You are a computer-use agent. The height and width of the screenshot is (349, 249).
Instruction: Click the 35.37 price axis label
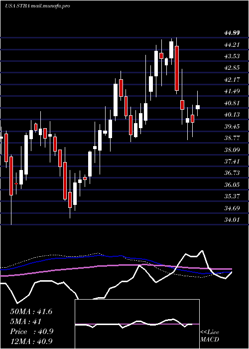coord(232,196)
